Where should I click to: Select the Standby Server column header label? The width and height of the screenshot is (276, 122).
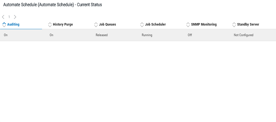coord(248,24)
